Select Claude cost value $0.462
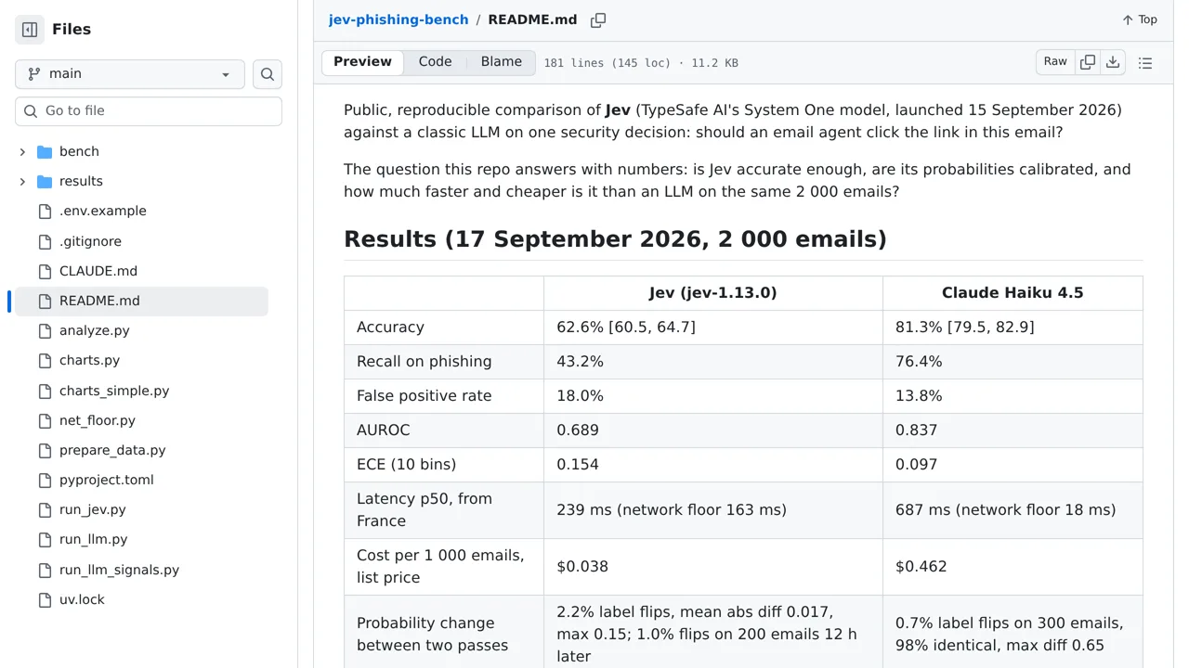The image size is (1189, 668). pyautogui.click(x=921, y=567)
